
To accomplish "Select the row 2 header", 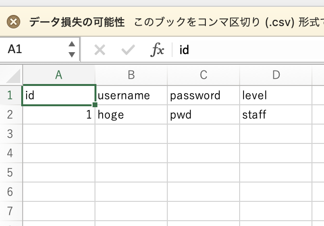I will pyautogui.click(x=11, y=114).
